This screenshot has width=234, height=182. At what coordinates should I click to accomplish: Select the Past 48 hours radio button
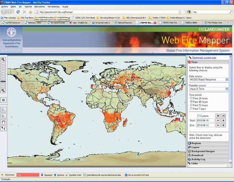coord(191,101)
